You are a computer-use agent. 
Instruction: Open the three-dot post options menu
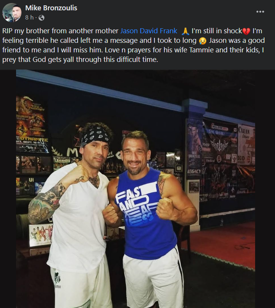[260, 11]
